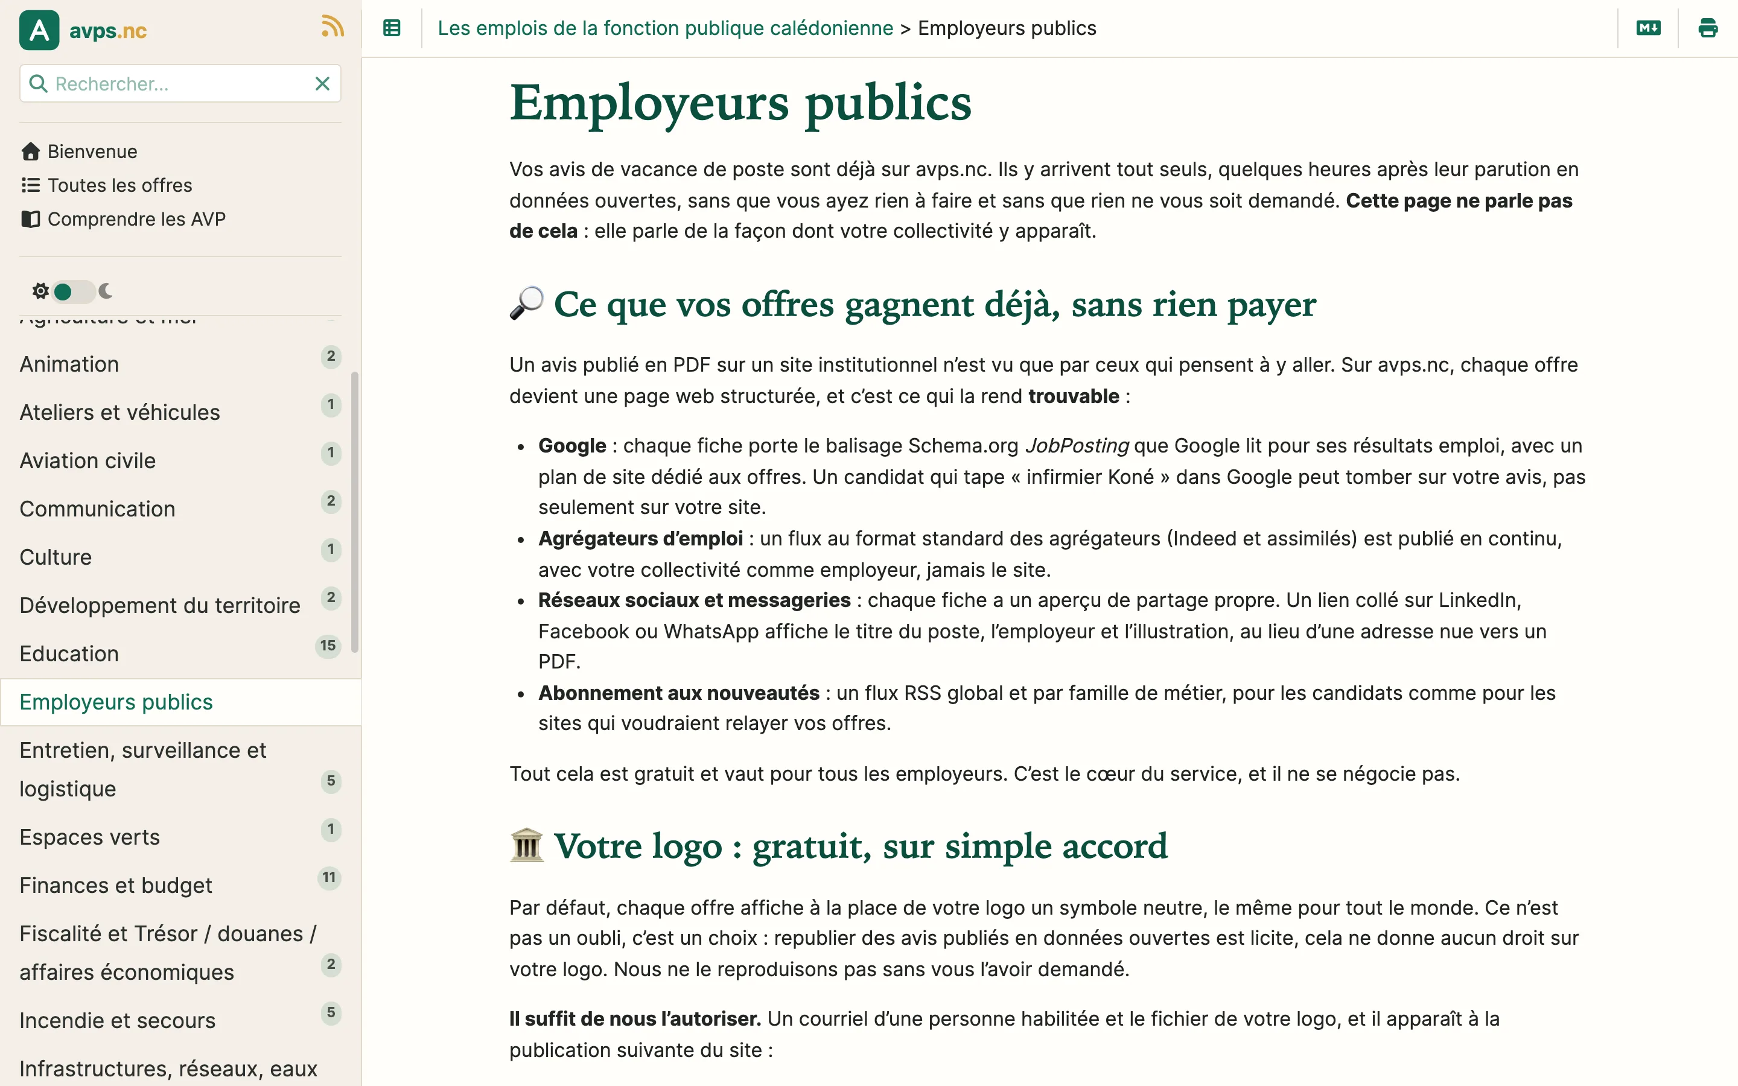The image size is (1738, 1086).
Task: Click the print page icon
Action: [x=1708, y=28]
